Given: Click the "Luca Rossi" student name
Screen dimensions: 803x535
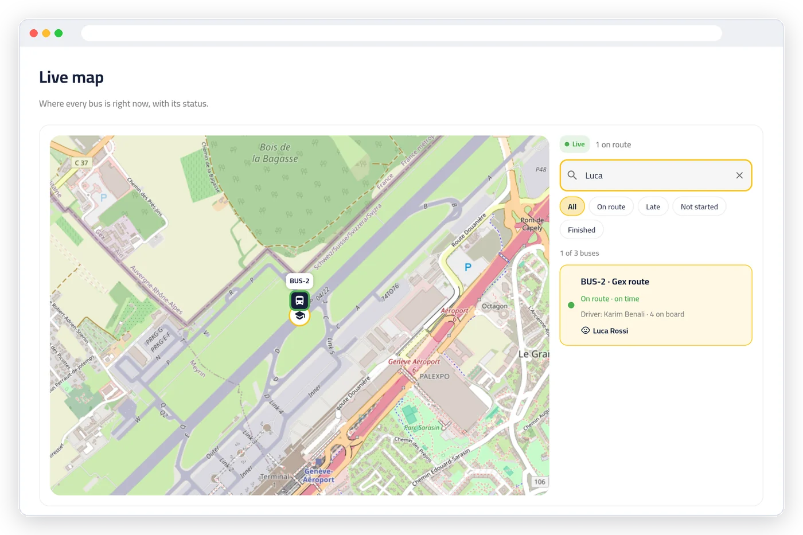Looking at the screenshot, I should coord(610,331).
